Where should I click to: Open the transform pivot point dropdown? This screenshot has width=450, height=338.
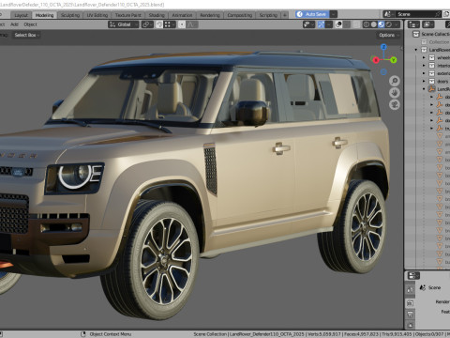tap(147, 24)
